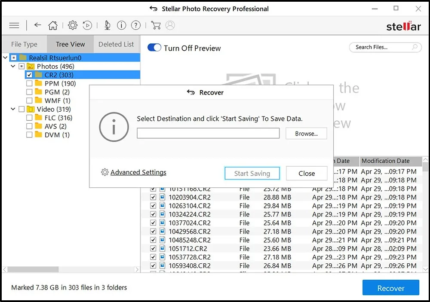This screenshot has height=302, width=430.
Task: Switch to the Tree View tab
Action: [x=71, y=44]
